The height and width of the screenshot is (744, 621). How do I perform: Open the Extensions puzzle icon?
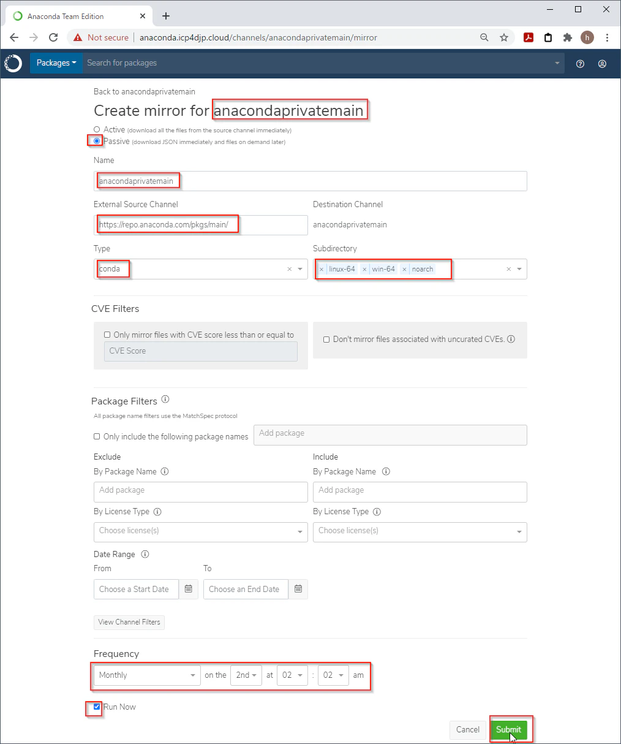coord(568,37)
